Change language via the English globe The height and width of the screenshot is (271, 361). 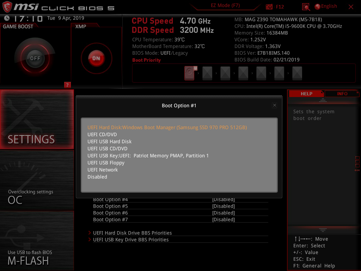(x=326, y=6)
